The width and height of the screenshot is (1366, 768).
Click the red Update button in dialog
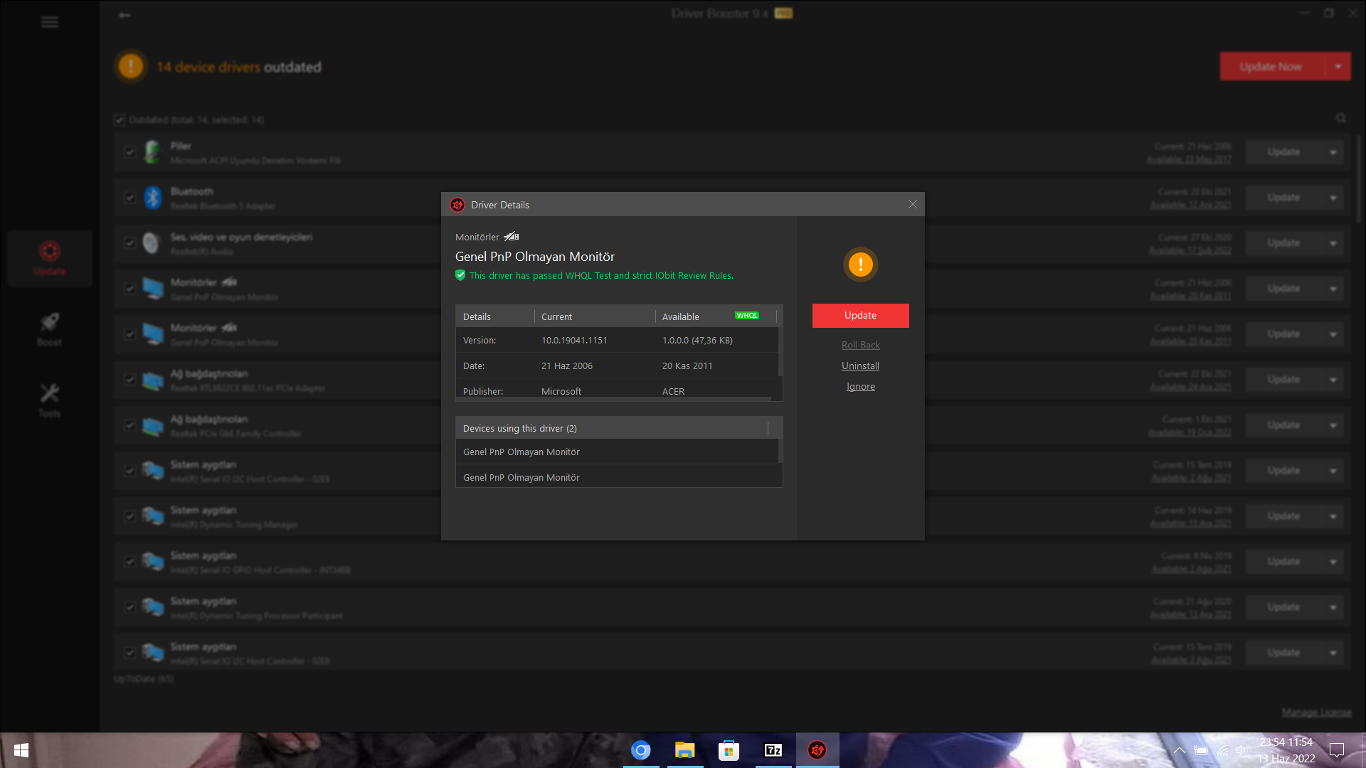click(x=860, y=316)
